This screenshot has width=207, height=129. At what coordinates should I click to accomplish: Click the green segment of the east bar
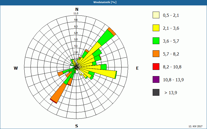[104, 67]
